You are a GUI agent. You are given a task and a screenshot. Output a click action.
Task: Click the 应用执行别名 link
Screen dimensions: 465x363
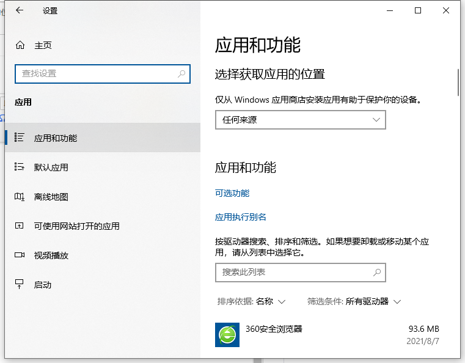[241, 217]
